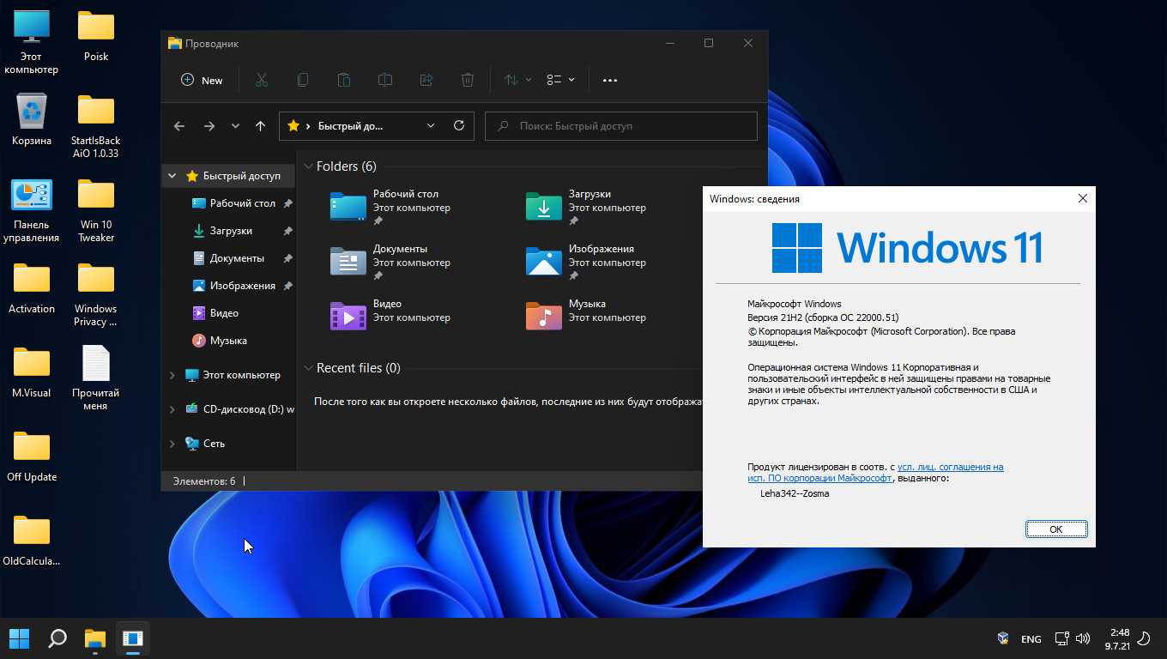Select the Activation desktop folder
The width and height of the screenshot is (1167, 659).
pyautogui.click(x=32, y=288)
